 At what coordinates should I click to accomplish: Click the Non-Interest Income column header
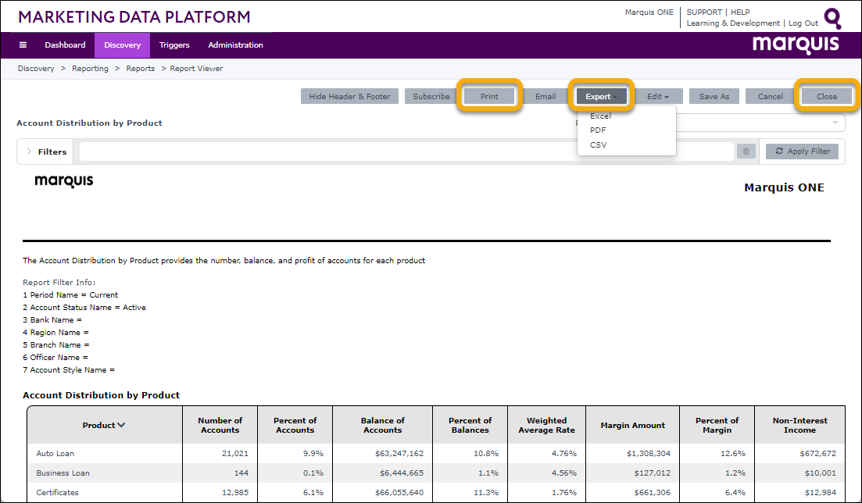(x=800, y=425)
